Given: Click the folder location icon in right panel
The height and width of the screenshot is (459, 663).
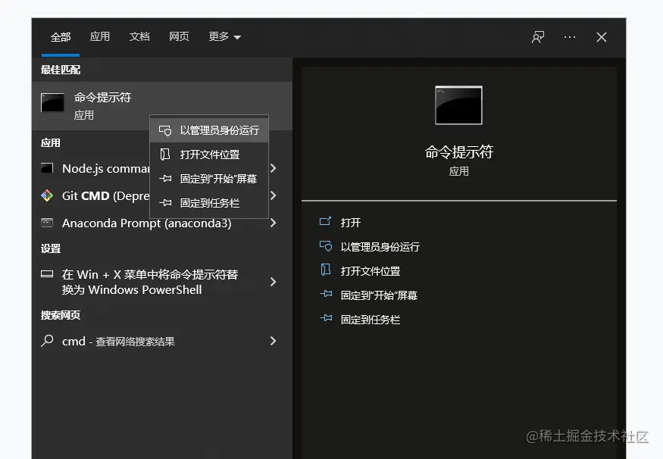Looking at the screenshot, I should (326, 270).
